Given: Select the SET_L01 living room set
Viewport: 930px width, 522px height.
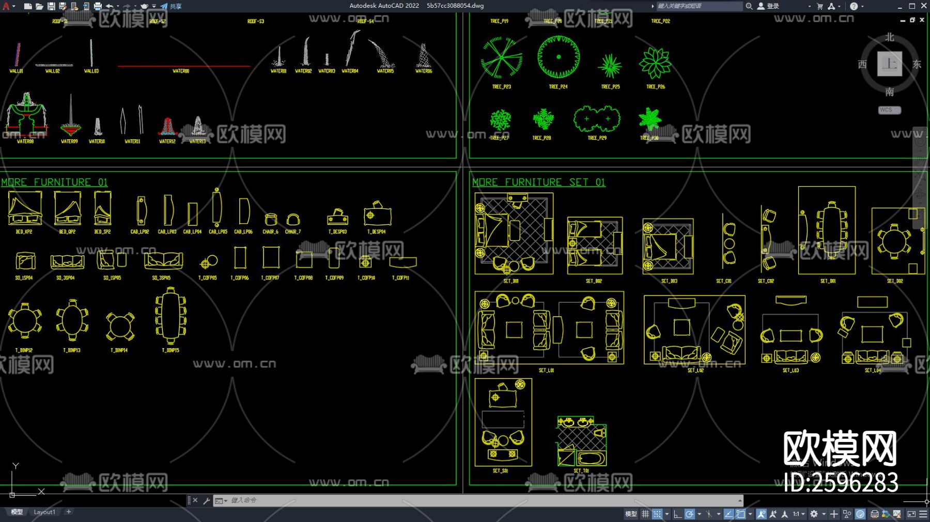Looking at the screenshot, I should pos(549,328).
